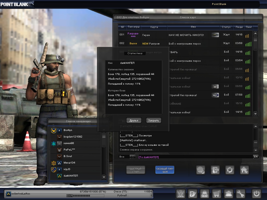
Task: Click rank icon next to B.Soul
Action: click(x=59, y=156)
